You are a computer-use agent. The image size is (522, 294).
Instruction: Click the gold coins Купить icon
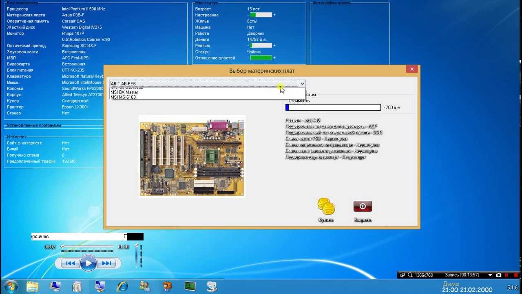[x=326, y=207]
